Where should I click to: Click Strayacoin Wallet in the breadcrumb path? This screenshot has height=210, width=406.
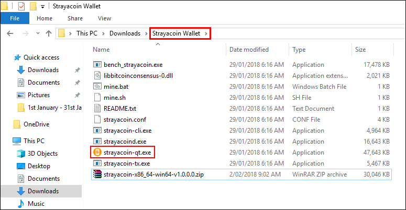(176, 33)
